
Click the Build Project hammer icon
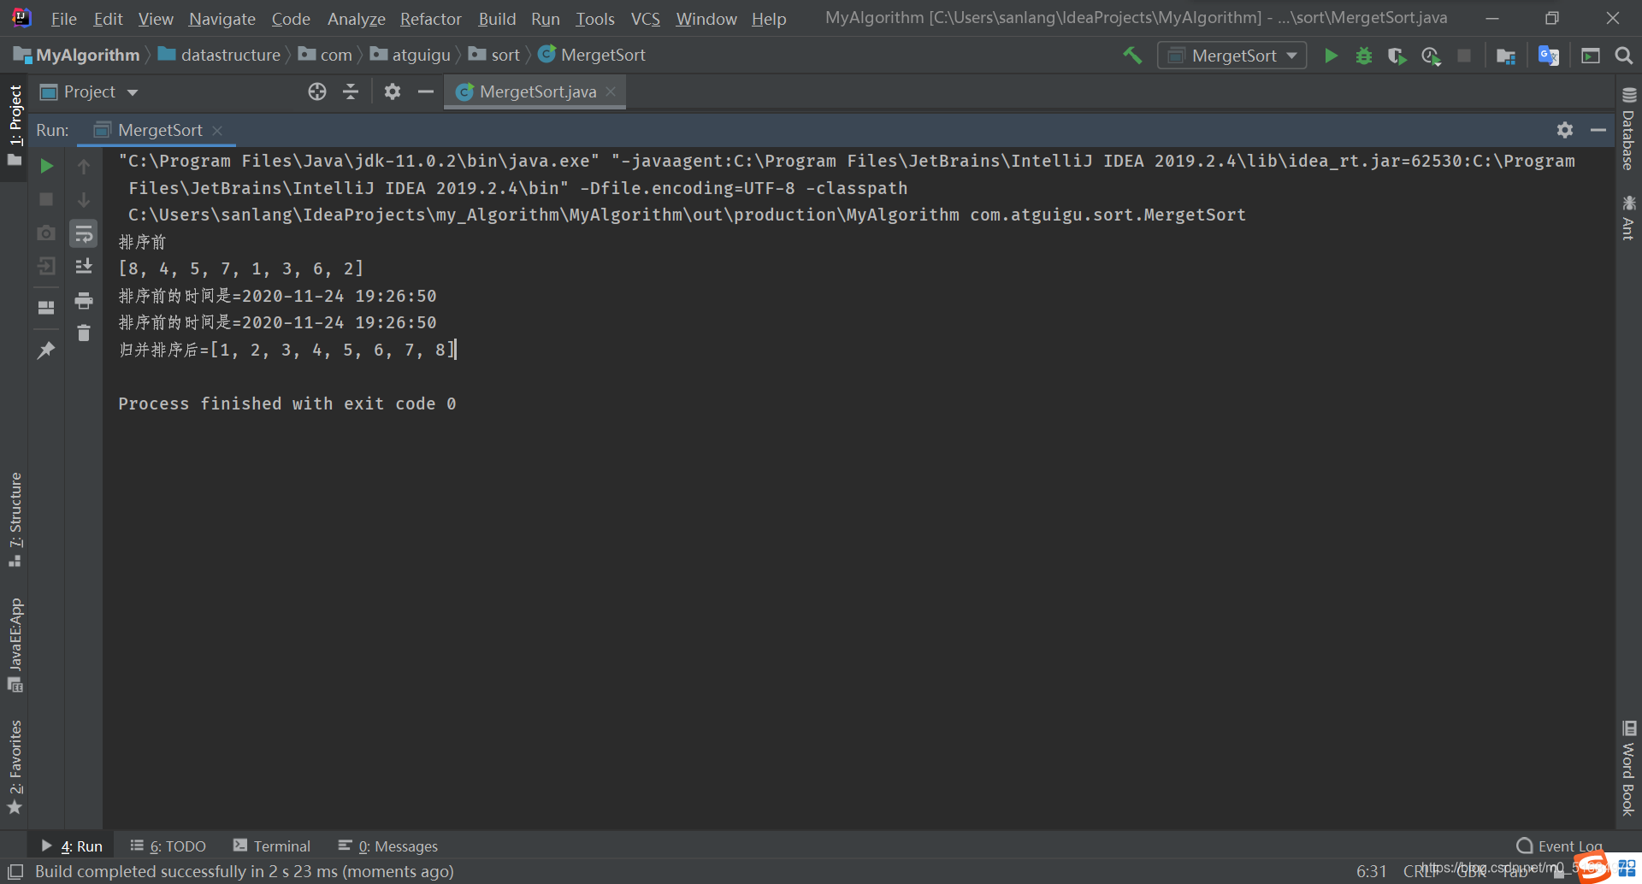pos(1132,56)
